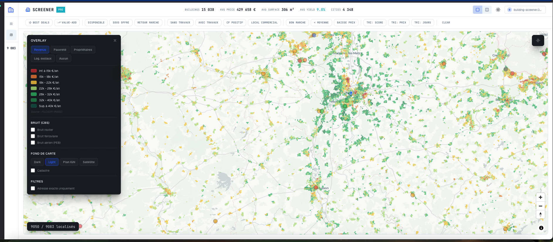Select the Propriétaires overlay tab
The image size is (553, 242).
[83, 50]
